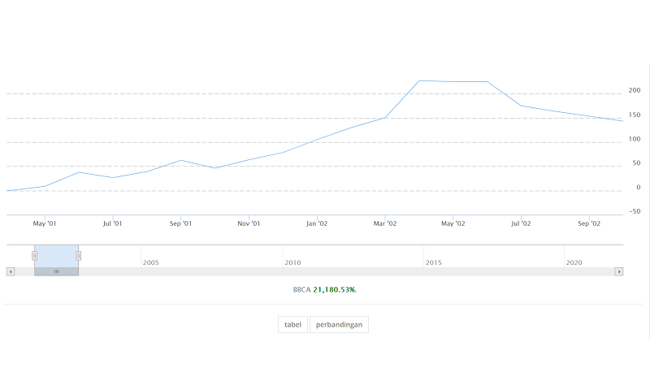Screen dimensions: 650x390
Task: Click the 200 y-axis label
Action: (x=635, y=90)
